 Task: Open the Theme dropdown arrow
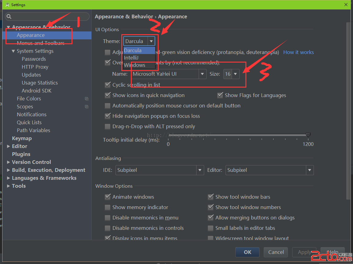pos(151,41)
